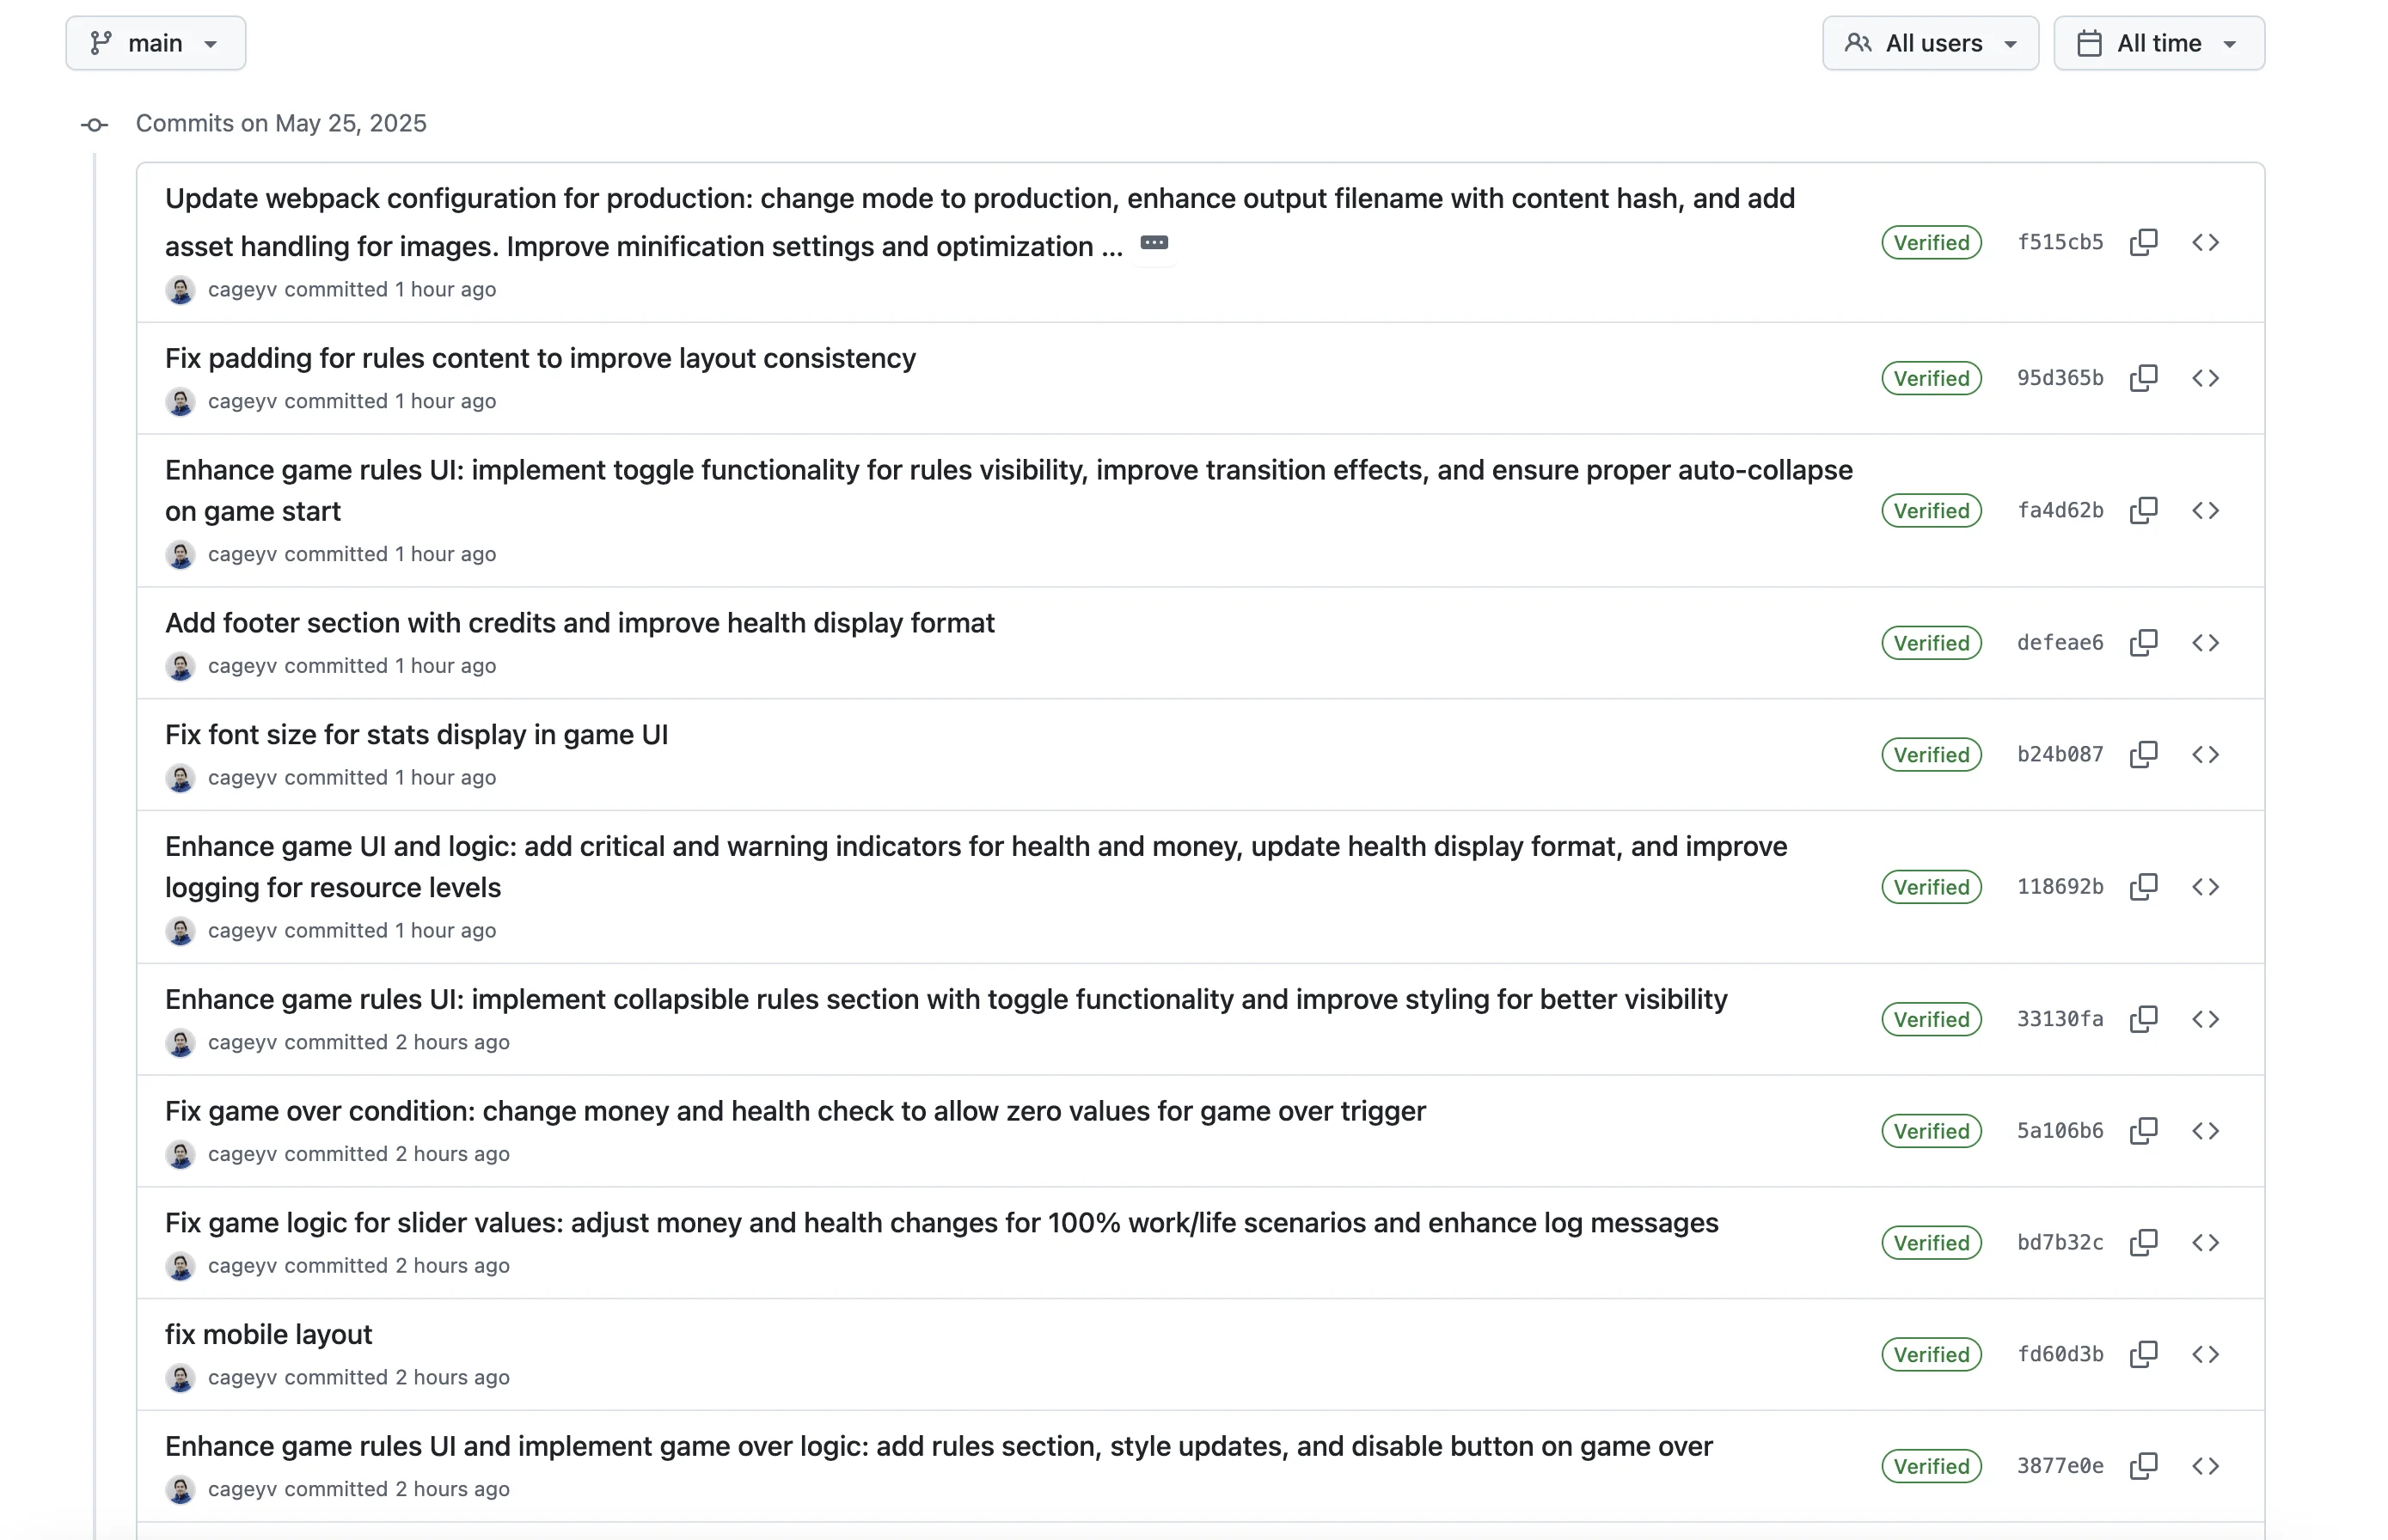Click cageyv's avatar on the first commit
The height and width of the screenshot is (1540, 2388).
181,290
